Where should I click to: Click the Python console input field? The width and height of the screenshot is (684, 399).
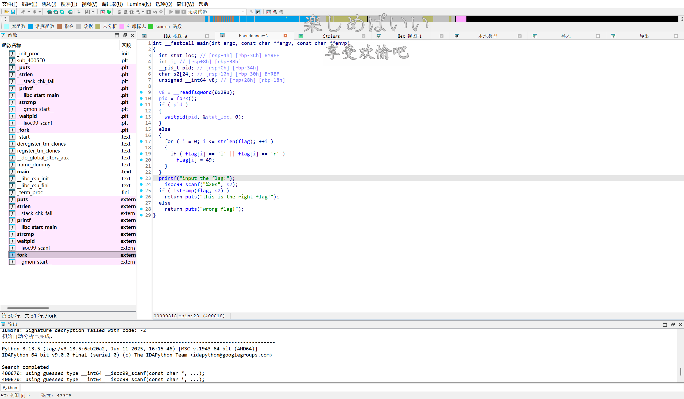coord(326,388)
